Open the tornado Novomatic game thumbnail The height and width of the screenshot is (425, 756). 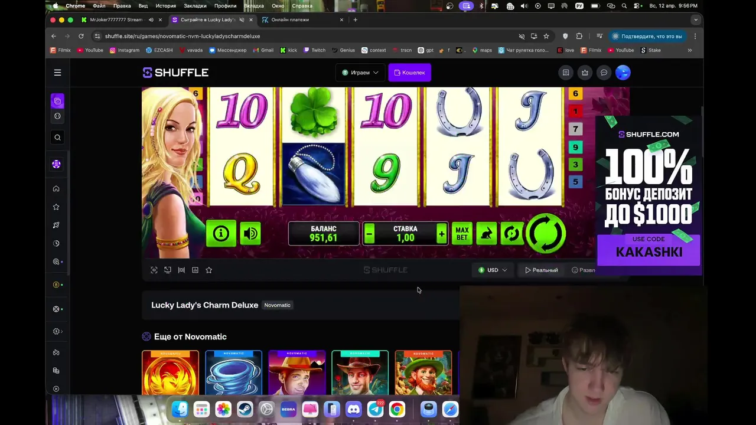[233, 372]
